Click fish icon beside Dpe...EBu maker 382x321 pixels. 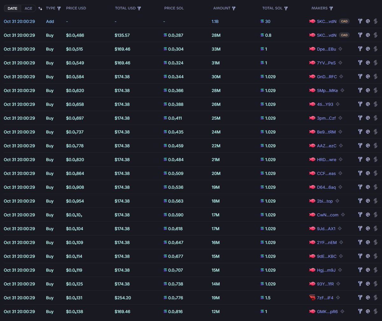[312, 49]
